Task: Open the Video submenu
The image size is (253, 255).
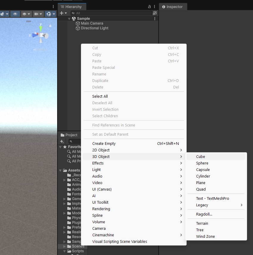Action: click(134, 183)
